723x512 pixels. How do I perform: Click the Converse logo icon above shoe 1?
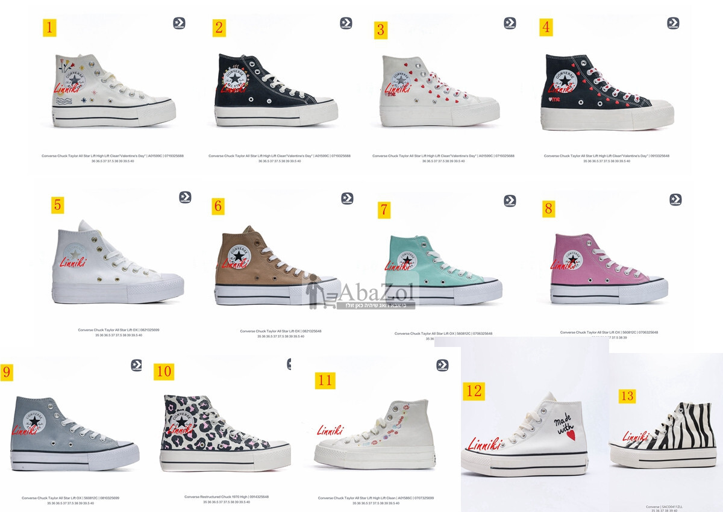tap(179, 23)
